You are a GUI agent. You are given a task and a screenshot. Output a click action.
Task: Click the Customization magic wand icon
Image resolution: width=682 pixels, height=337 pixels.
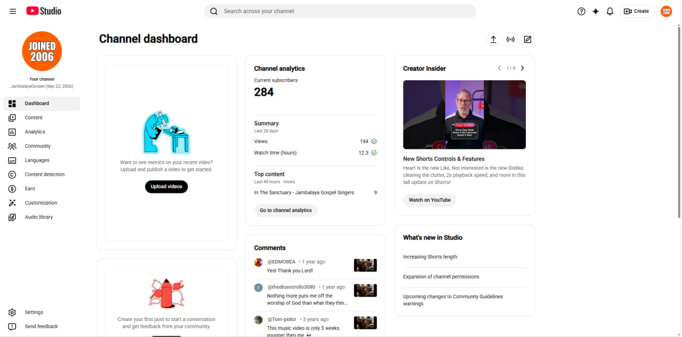12,203
